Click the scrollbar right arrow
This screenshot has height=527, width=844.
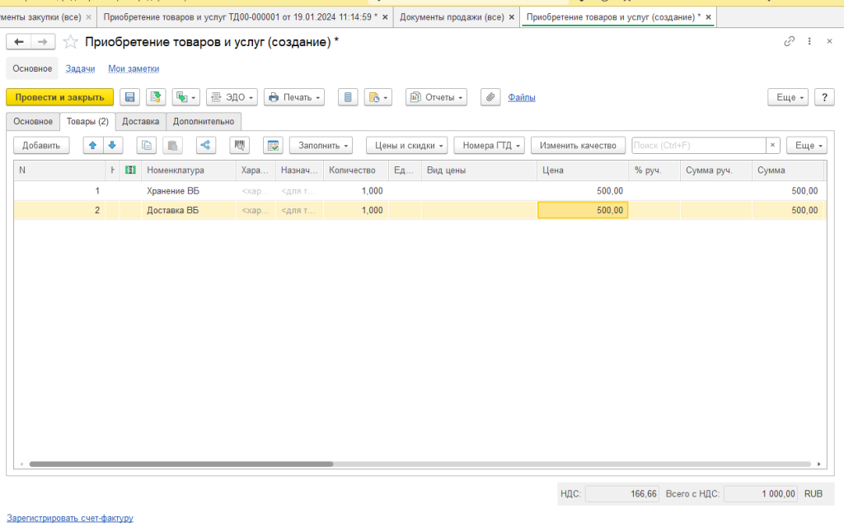coord(818,464)
